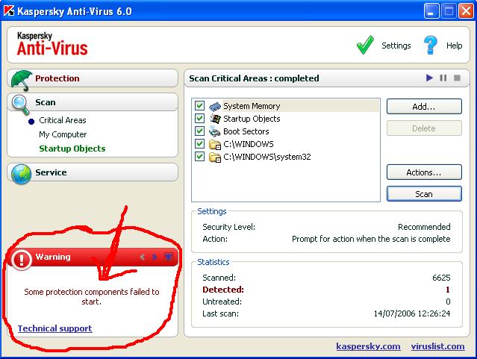The width and height of the screenshot is (477, 359).
Task: Click the magnifying glass Scan icon
Action: click(21, 104)
